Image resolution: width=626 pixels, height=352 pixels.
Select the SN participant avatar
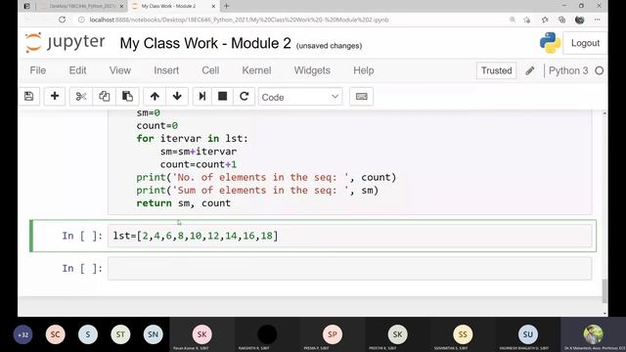point(153,334)
